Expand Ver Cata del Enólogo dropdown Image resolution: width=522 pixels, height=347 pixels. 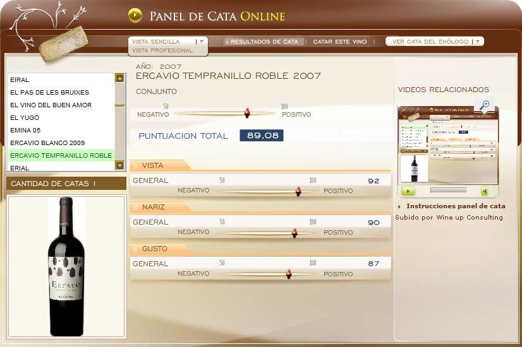[434, 42]
